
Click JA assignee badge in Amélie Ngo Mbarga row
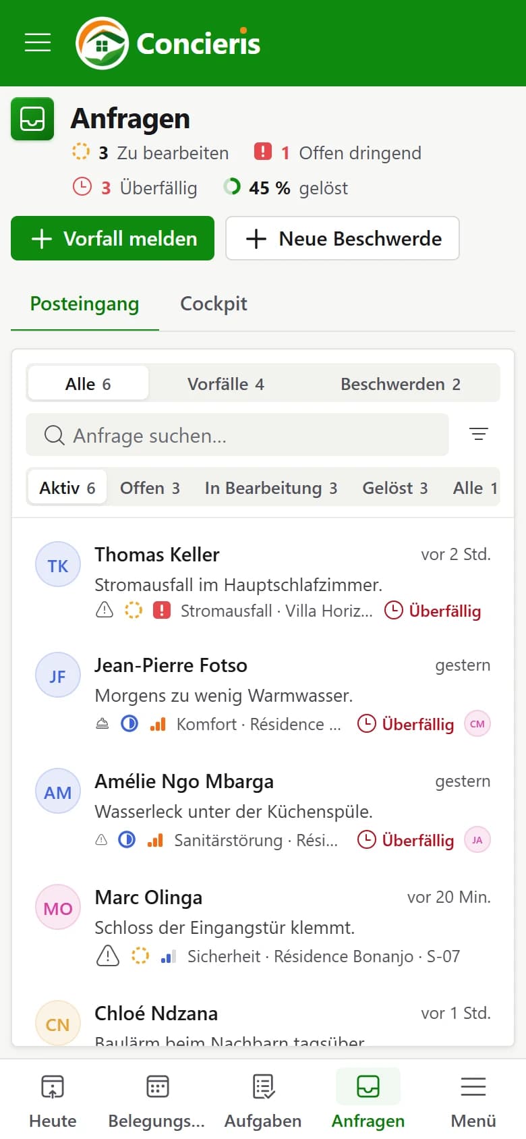(477, 839)
